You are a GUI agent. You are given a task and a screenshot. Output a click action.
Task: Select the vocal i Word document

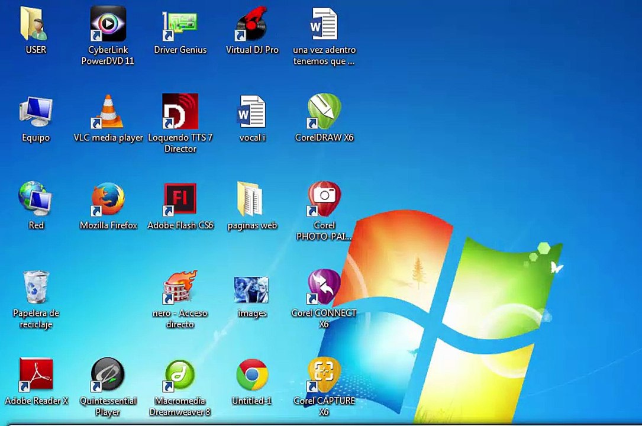tap(252, 112)
